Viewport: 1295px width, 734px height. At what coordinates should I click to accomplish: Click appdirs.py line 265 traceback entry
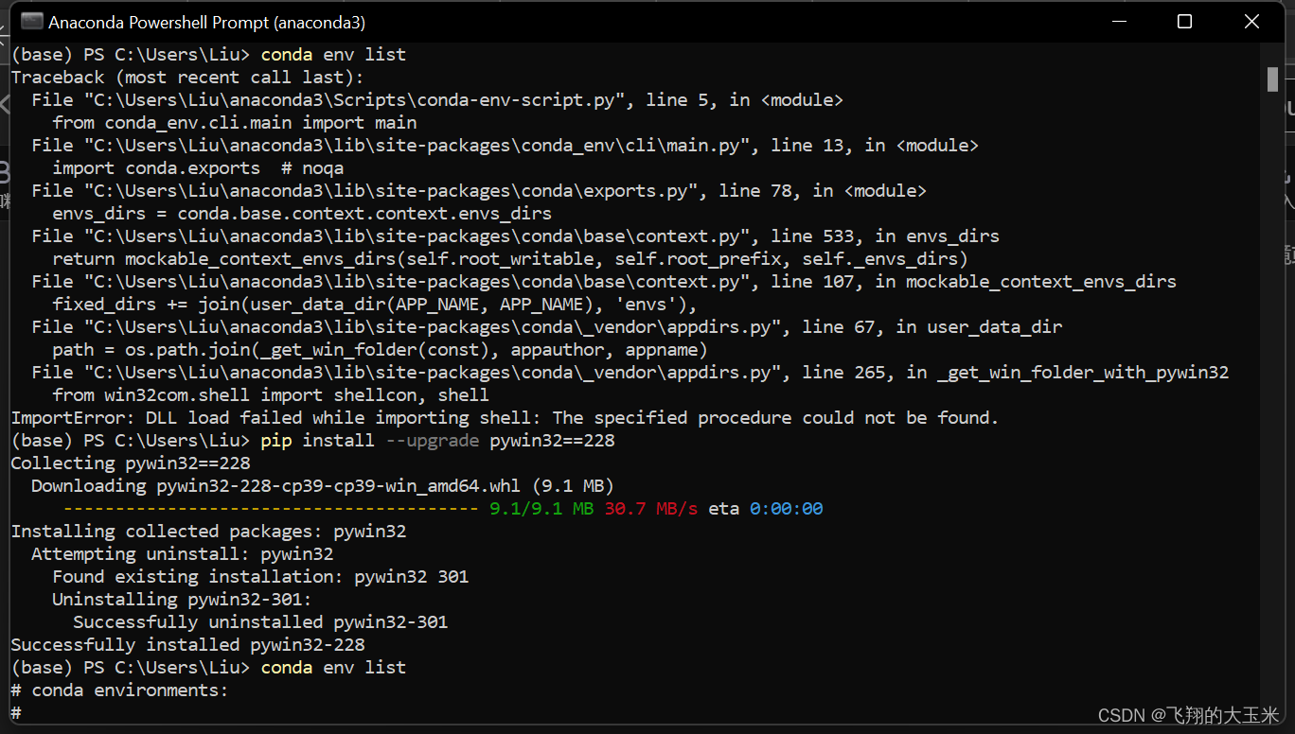pyautogui.click(x=630, y=372)
